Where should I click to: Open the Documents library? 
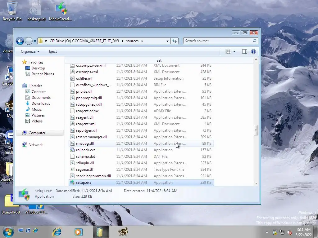[x=38, y=97]
